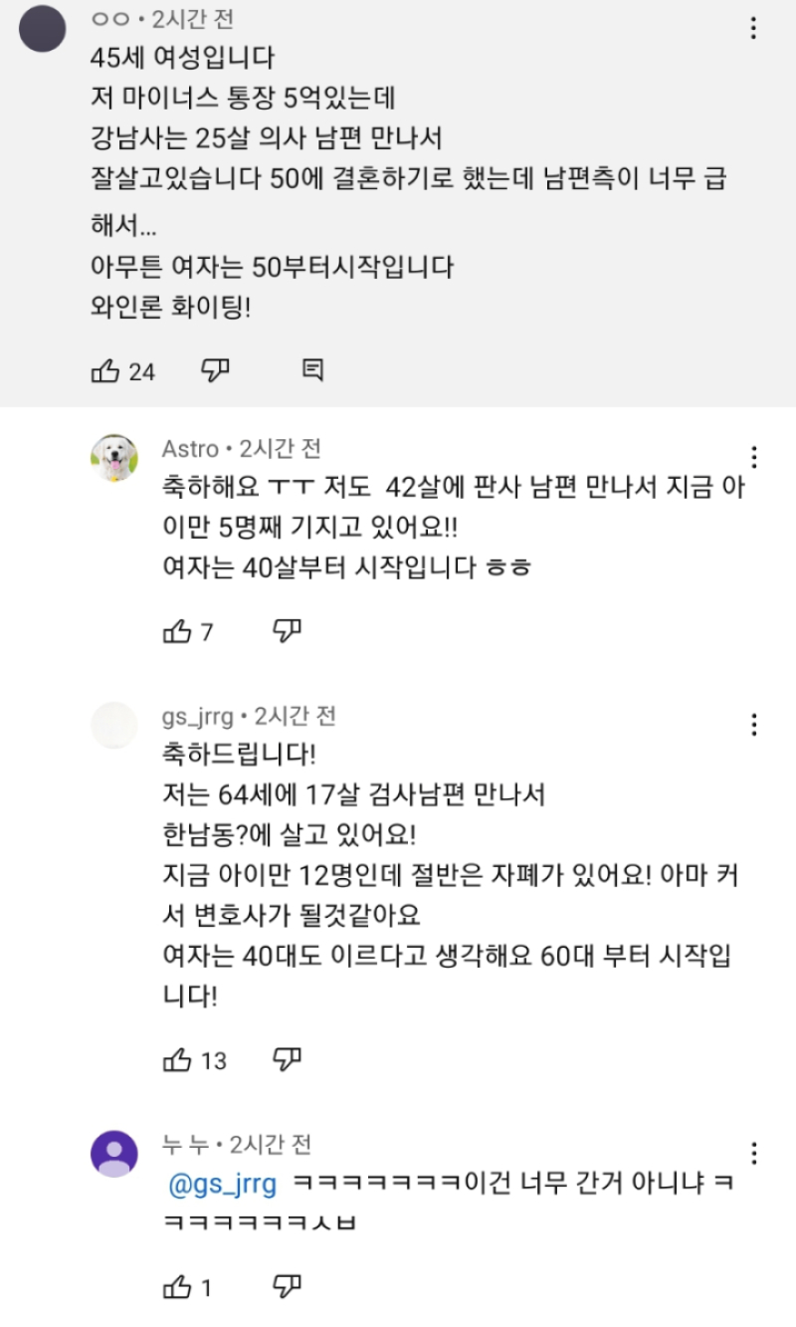Open more options for top comment
Screen dimensions: 796x1327
tap(754, 29)
